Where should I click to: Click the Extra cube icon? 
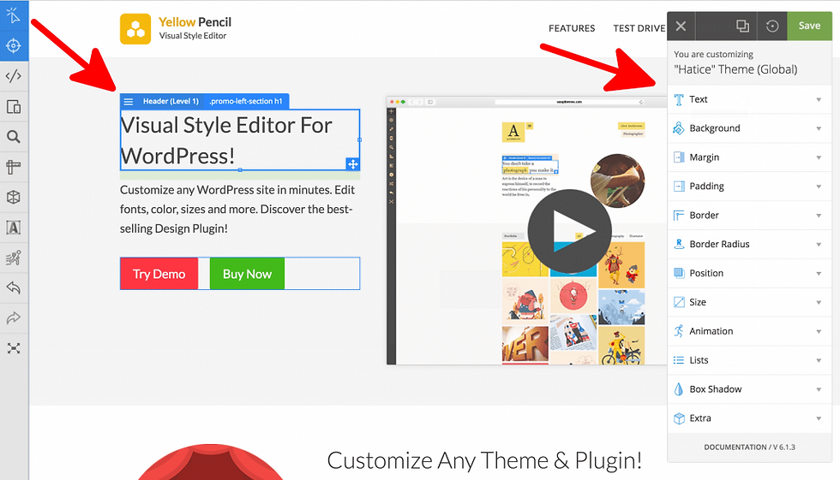(679, 418)
